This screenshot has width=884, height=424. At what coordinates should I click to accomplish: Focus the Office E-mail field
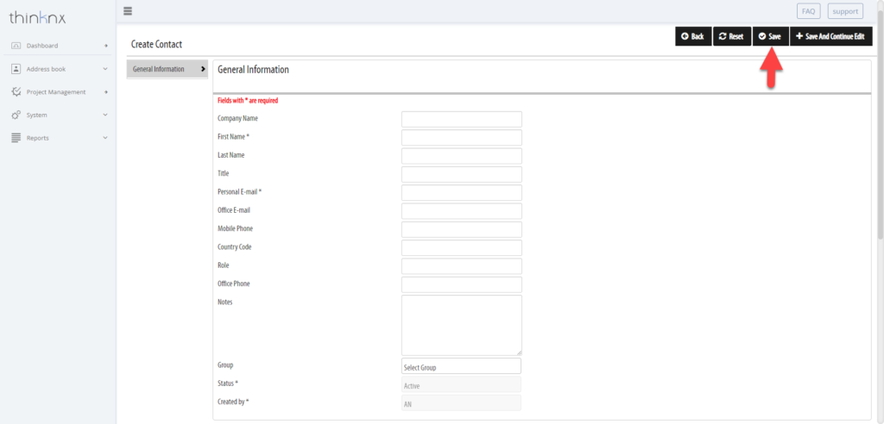461,210
